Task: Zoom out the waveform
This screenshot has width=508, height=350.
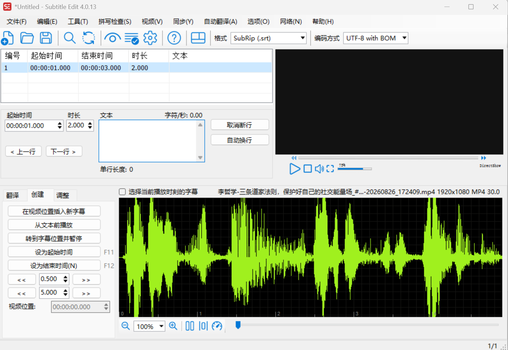Action: point(126,326)
